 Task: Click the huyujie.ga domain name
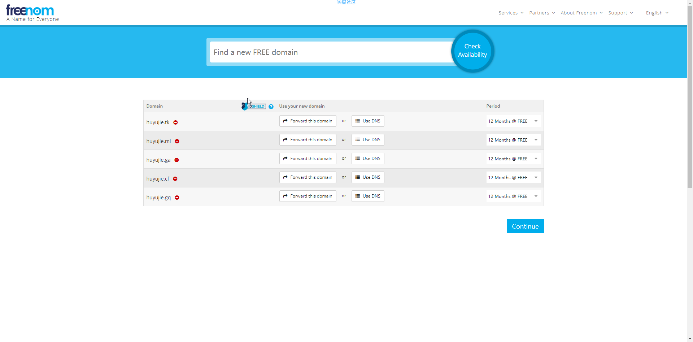pos(158,160)
